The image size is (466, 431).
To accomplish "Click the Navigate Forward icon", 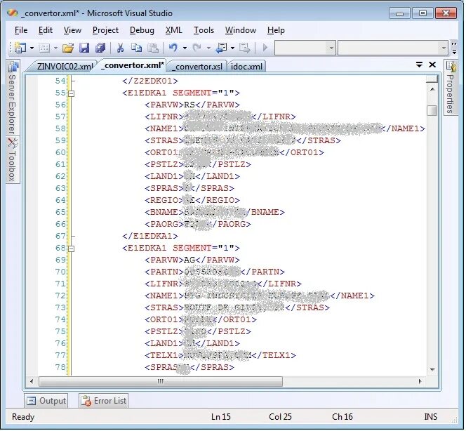I will coord(245,48).
